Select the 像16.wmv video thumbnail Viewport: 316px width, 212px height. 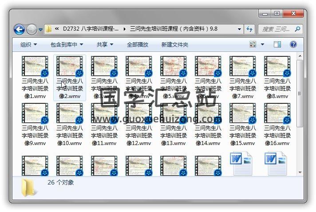tap(277, 113)
